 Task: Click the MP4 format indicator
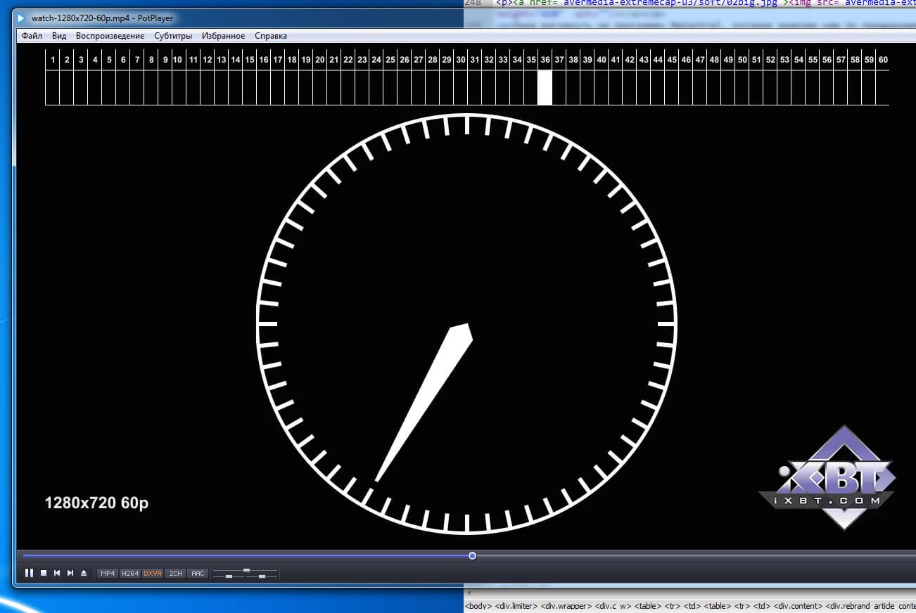108,574
